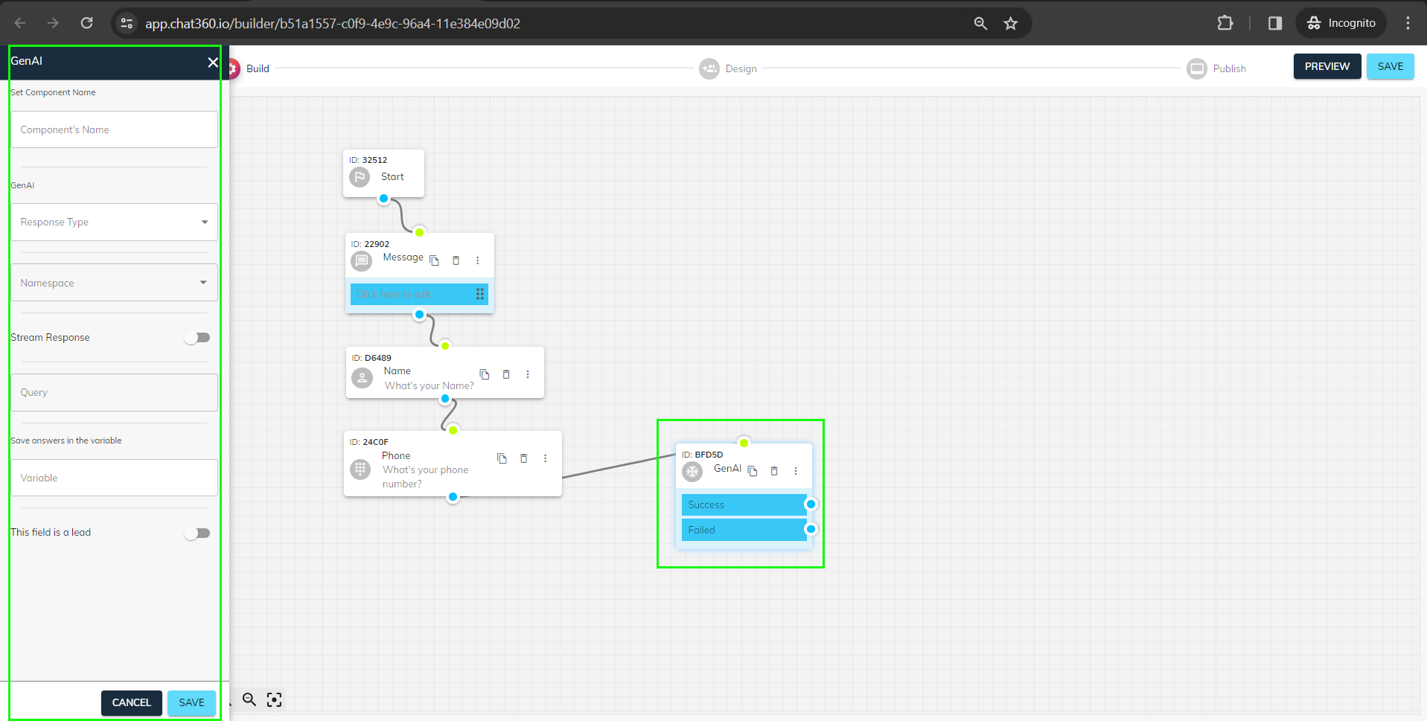Close the GenAI settings panel
Image resolution: width=1427 pixels, height=721 pixels.
click(213, 62)
